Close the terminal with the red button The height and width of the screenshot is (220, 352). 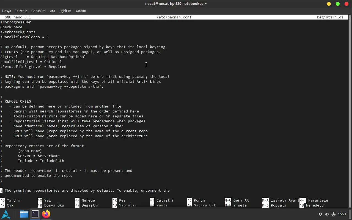[x=346, y=4]
